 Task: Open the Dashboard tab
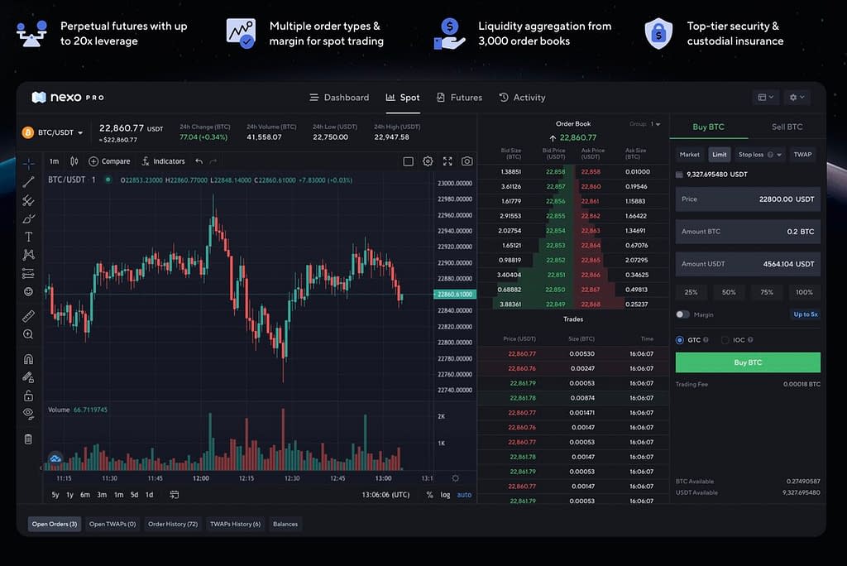(339, 98)
